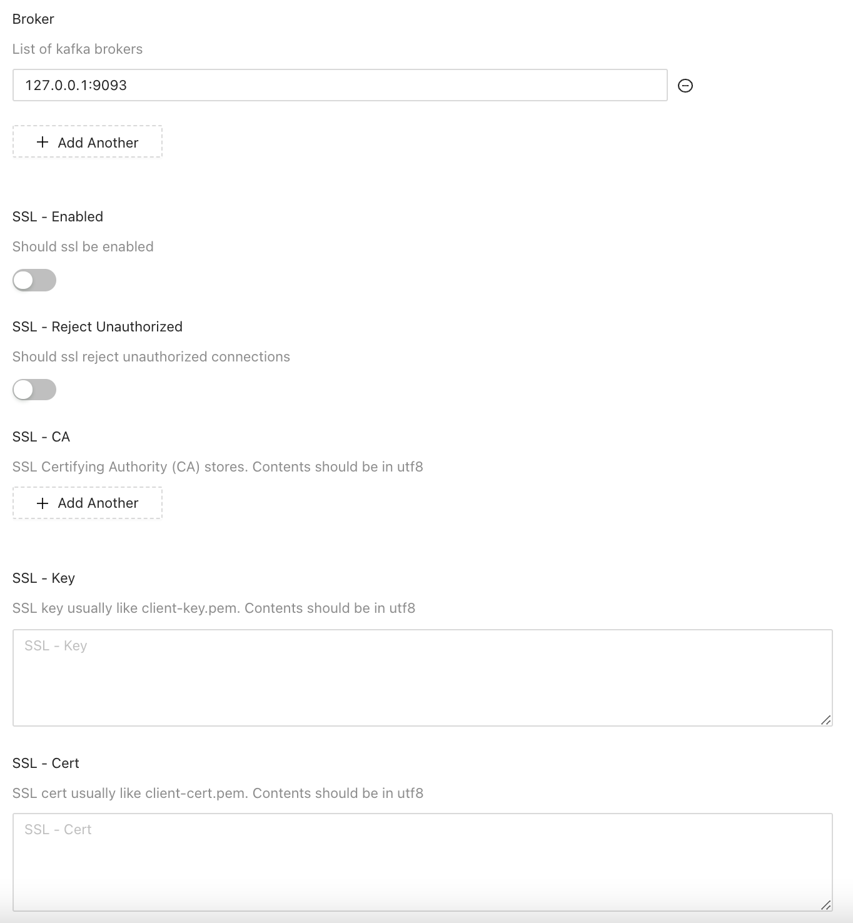Screen dimensions: 853x923
Task: Add another SSL CA store entry
Action: coord(88,503)
